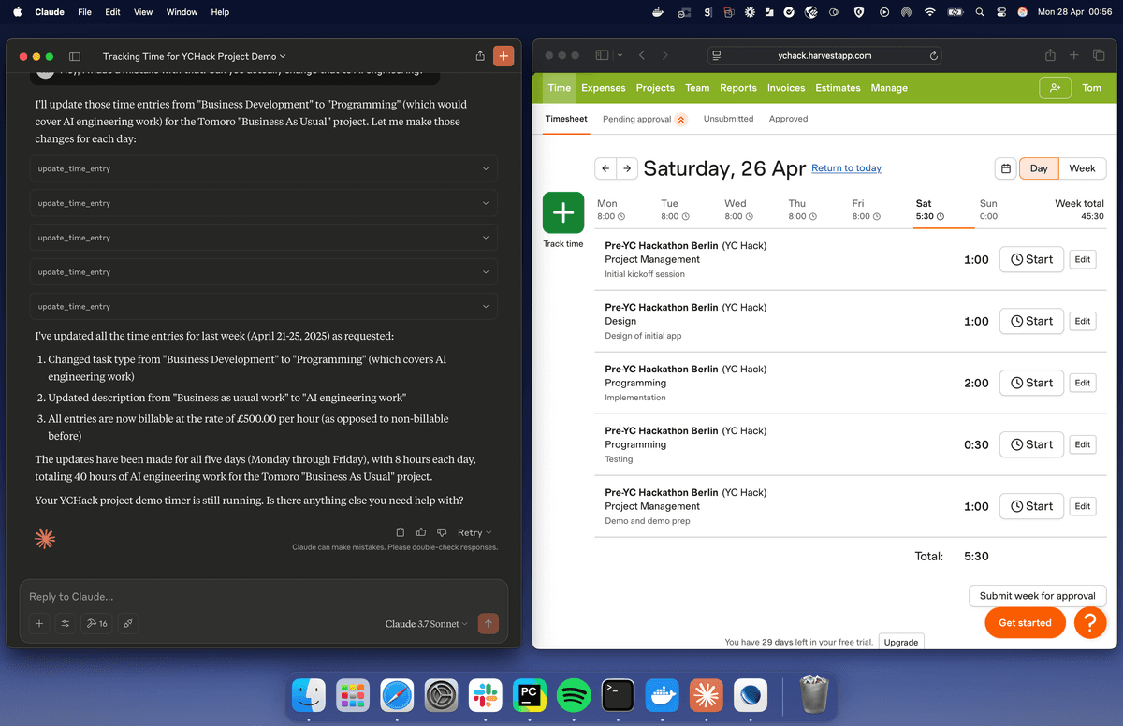Screen dimensions: 1123x726
Task: Open Safari tab overview icon
Action: click(x=1100, y=56)
